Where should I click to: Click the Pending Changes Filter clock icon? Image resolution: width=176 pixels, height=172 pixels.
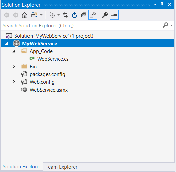point(52,15)
